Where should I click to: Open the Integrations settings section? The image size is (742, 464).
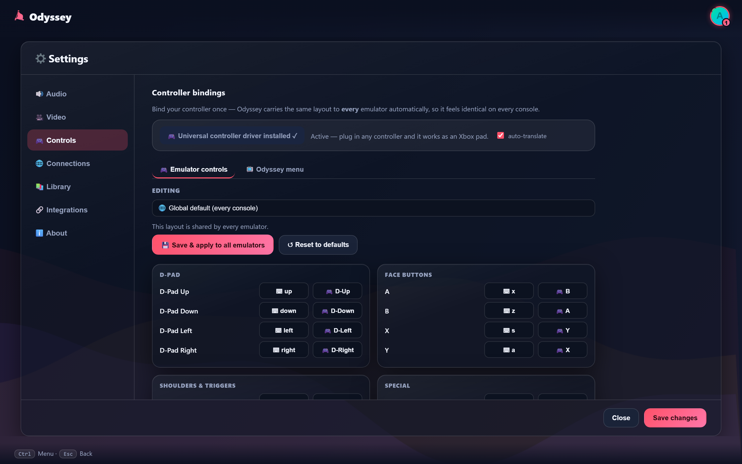click(77, 210)
